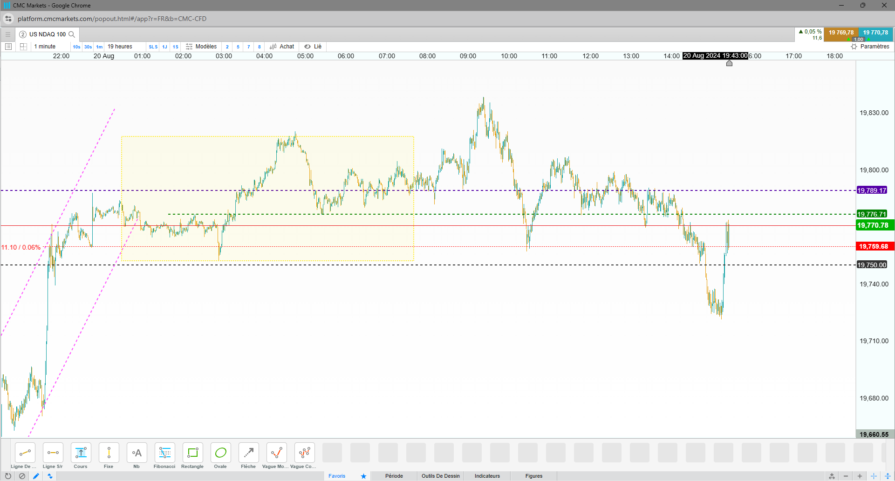
Task: Click the Cours price marker tool
Action: click(x=81, y=455)
